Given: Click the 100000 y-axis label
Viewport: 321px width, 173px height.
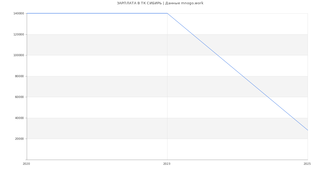Looking at the screenshot, I should tap(19, 55).
